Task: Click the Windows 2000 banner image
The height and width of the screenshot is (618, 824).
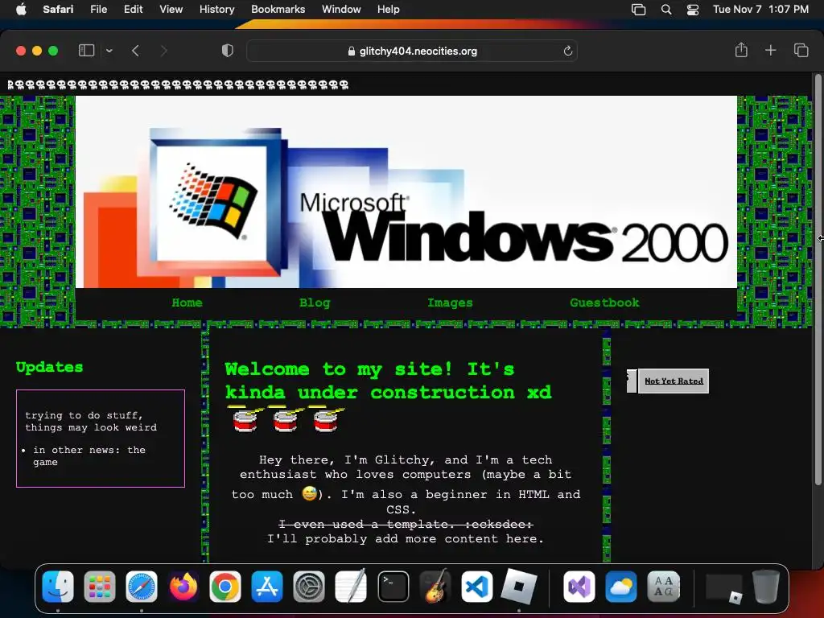Action: click(406, 192)
